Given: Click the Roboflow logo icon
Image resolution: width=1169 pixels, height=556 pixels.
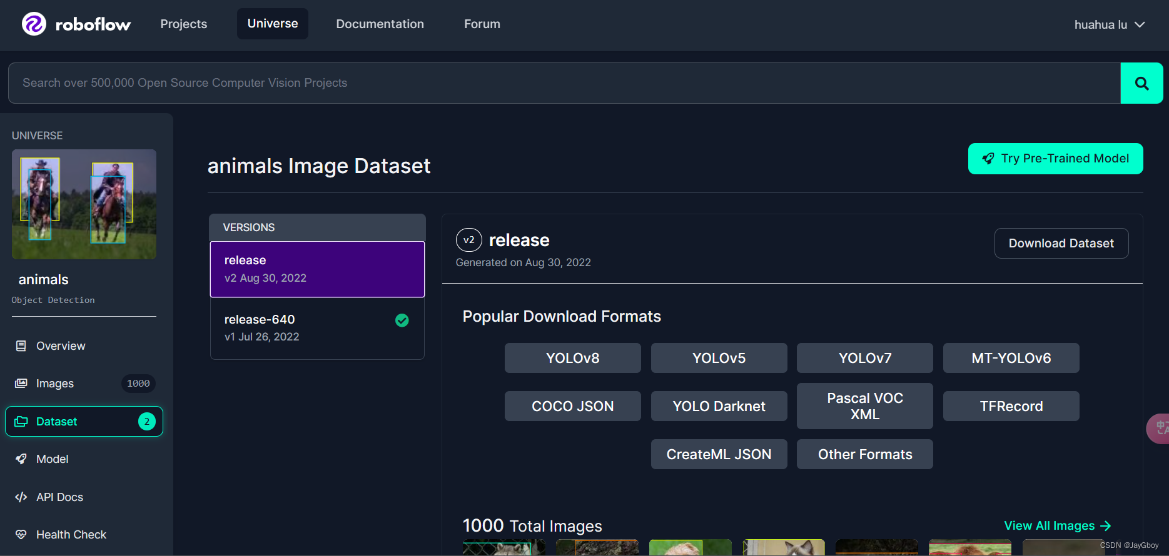Looking at the screenshot, I should point(34,24).
